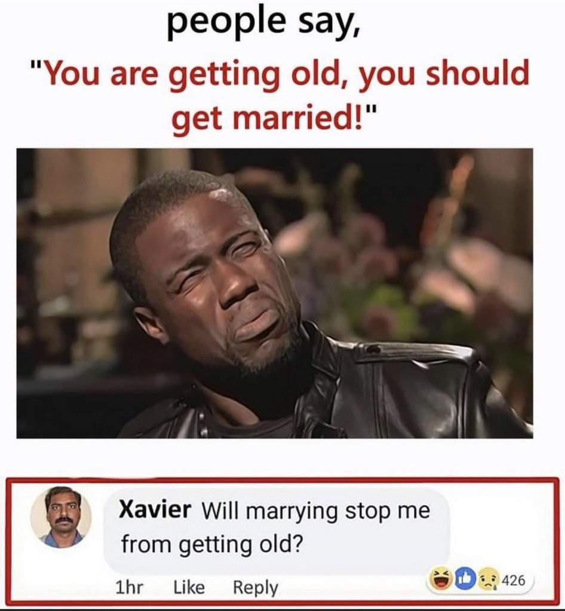Viewport: 565px width, 611px height.
Task: Click the "people say," heading text
Action: point(264,23)
